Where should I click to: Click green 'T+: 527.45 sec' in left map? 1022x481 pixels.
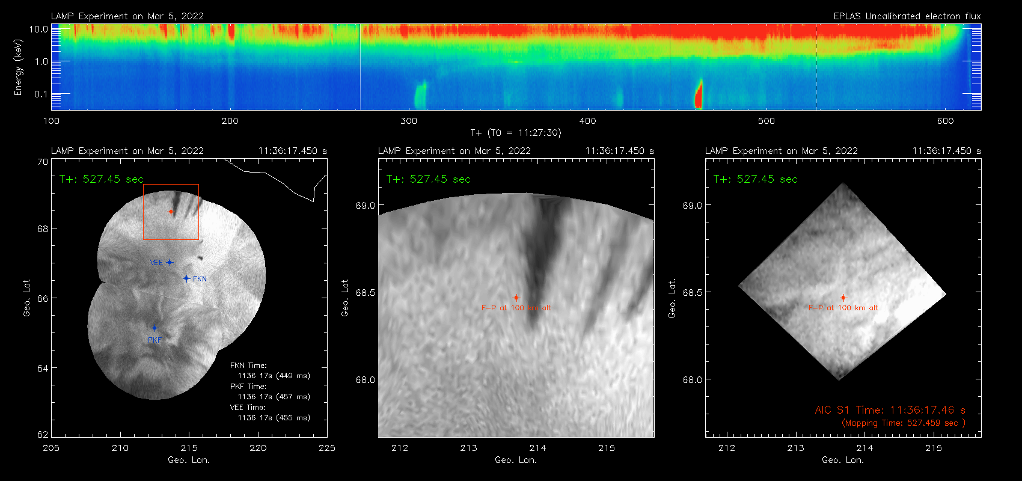pyautogui.click(x=102, y=179)
